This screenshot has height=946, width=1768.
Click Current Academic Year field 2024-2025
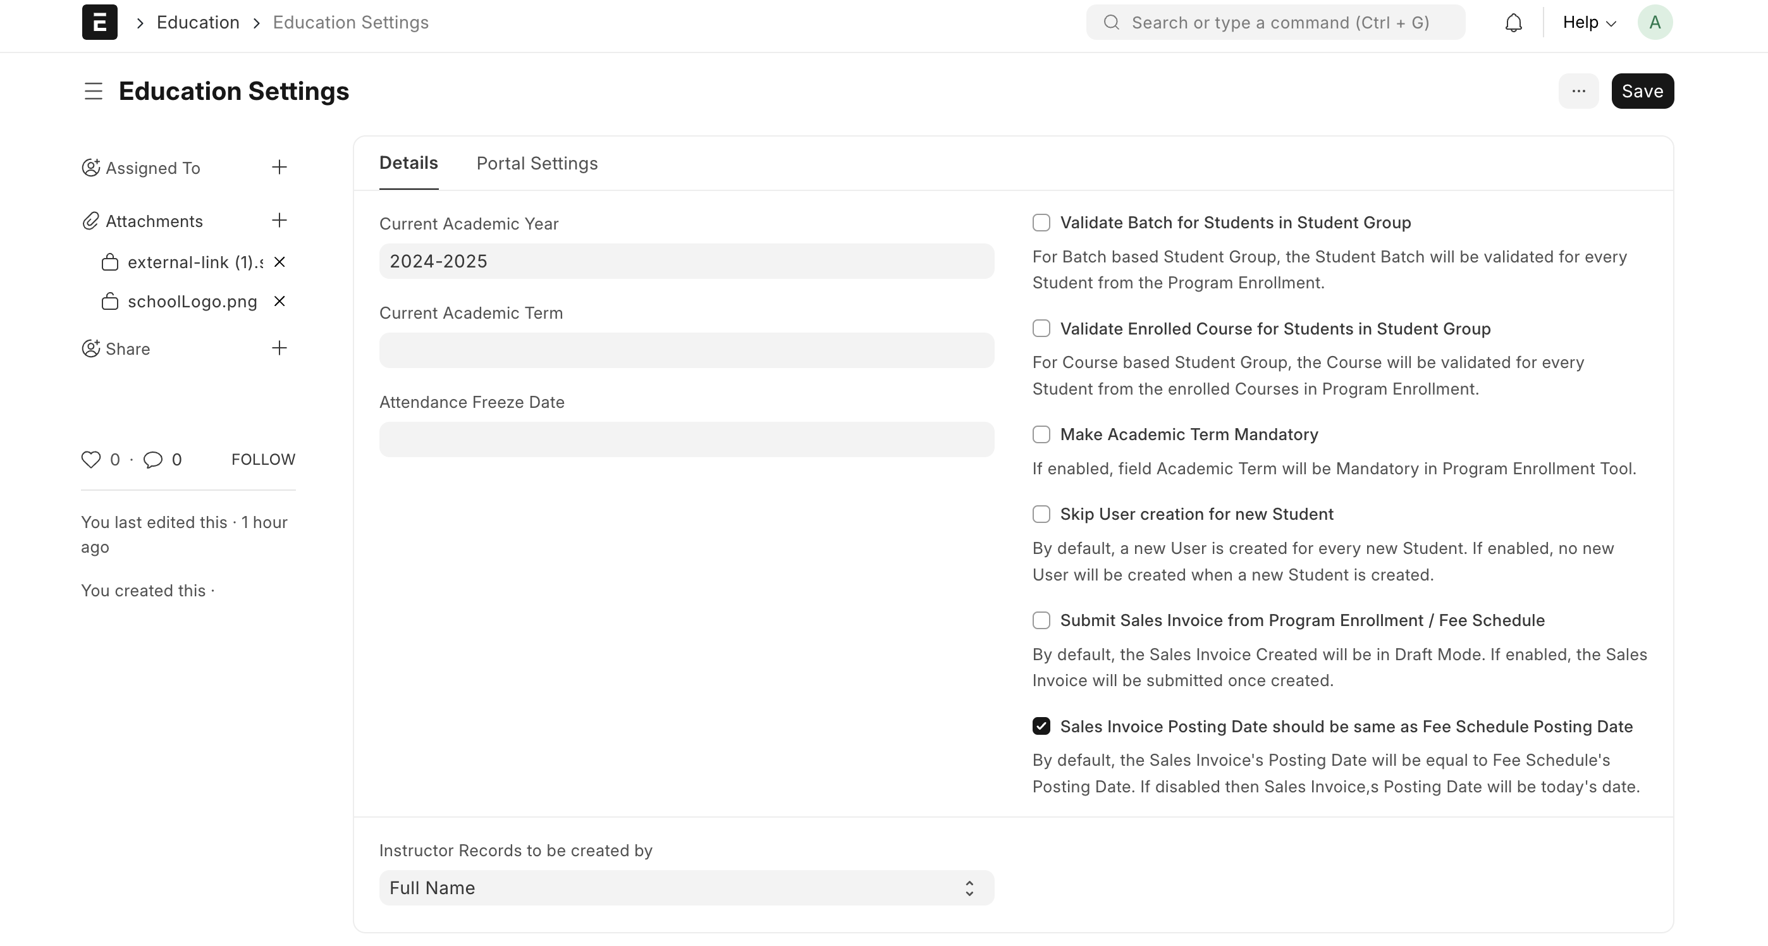click(x=686, y=261)
